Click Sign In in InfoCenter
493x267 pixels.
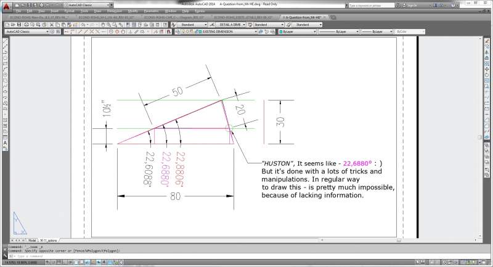pyautogui.click(x=411, y=6)
